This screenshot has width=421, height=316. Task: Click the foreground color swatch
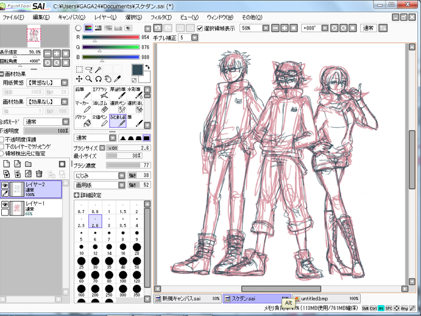pos(137,70)
